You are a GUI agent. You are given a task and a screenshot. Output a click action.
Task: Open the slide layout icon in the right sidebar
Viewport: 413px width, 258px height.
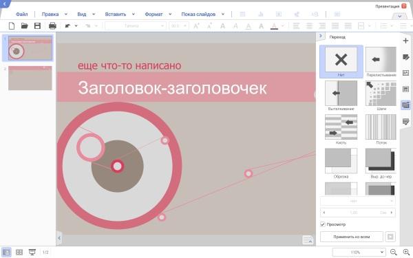click(x=405, y=89)
